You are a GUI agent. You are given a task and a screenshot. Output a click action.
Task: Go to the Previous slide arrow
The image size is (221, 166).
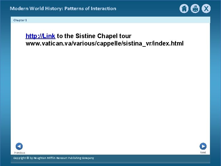(19, 146)
